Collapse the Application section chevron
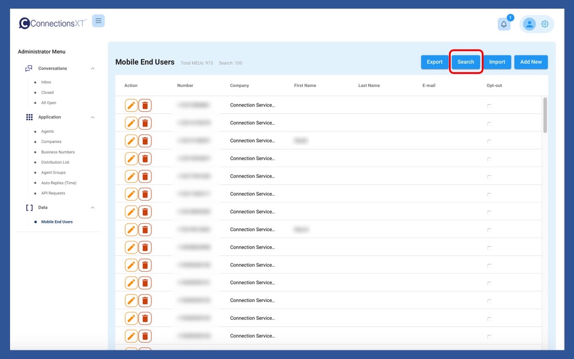574x359 pixels. [93, 117]
